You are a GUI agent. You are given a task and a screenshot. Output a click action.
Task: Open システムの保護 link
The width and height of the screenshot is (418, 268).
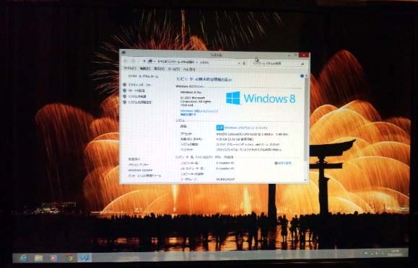pos(137,97)
